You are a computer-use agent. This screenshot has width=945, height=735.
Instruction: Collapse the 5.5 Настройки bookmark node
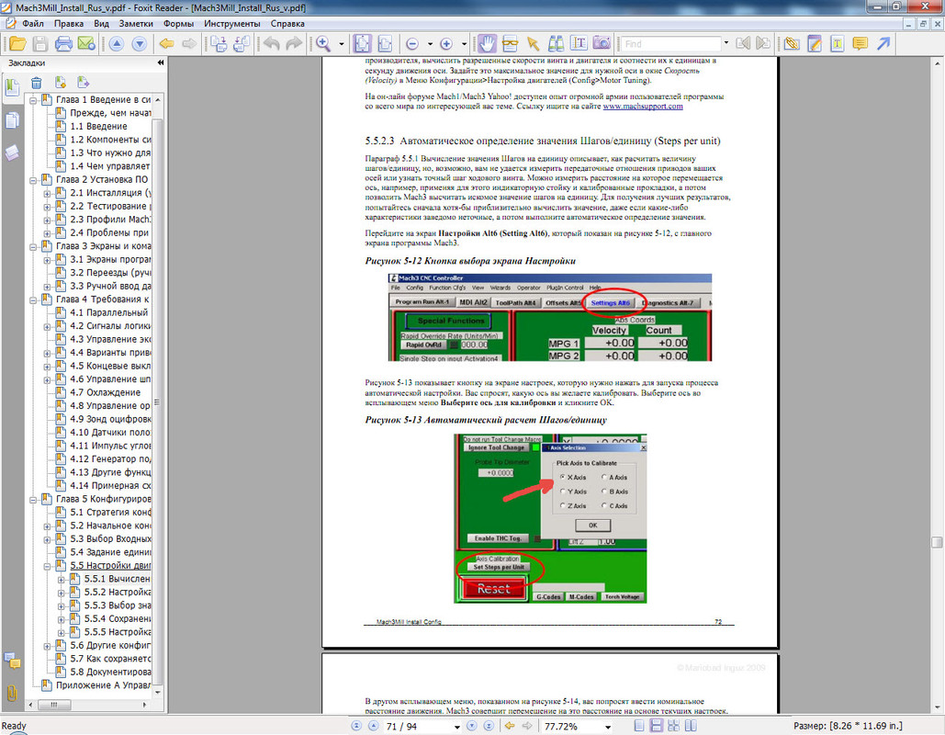[47, 566]
